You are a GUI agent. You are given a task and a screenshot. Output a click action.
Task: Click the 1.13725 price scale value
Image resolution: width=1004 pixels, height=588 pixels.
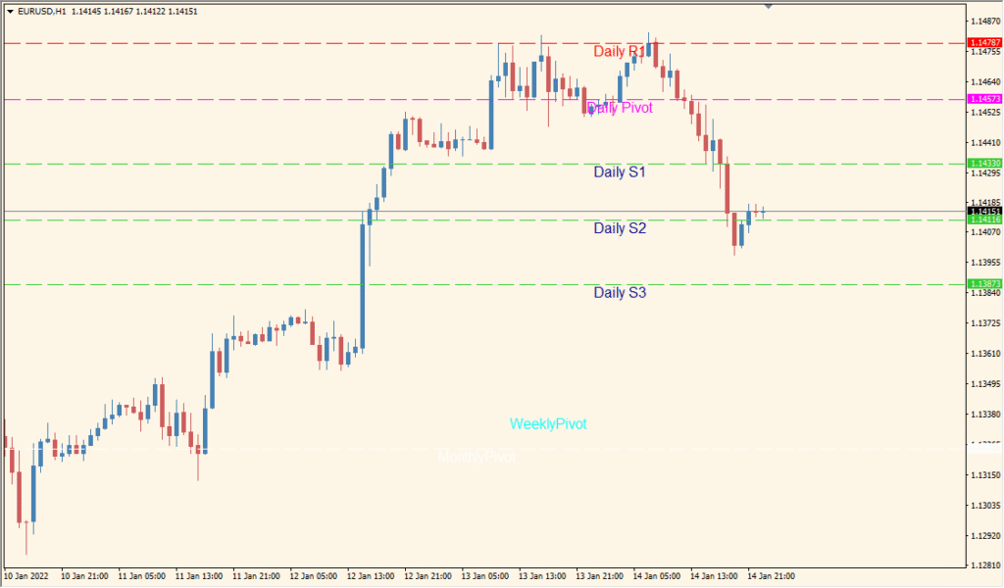pos(985,323)
